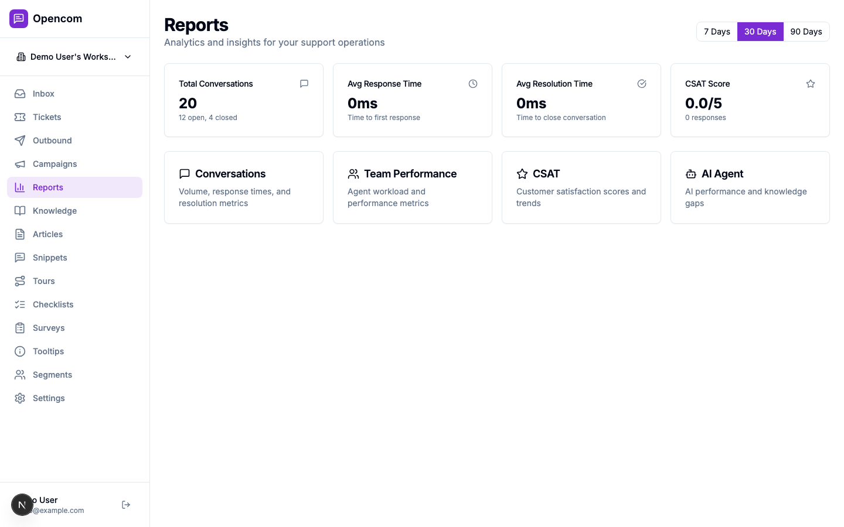
Task: Click the clock icon on Avg Response Time card
Action: click(x=473, y=84)
